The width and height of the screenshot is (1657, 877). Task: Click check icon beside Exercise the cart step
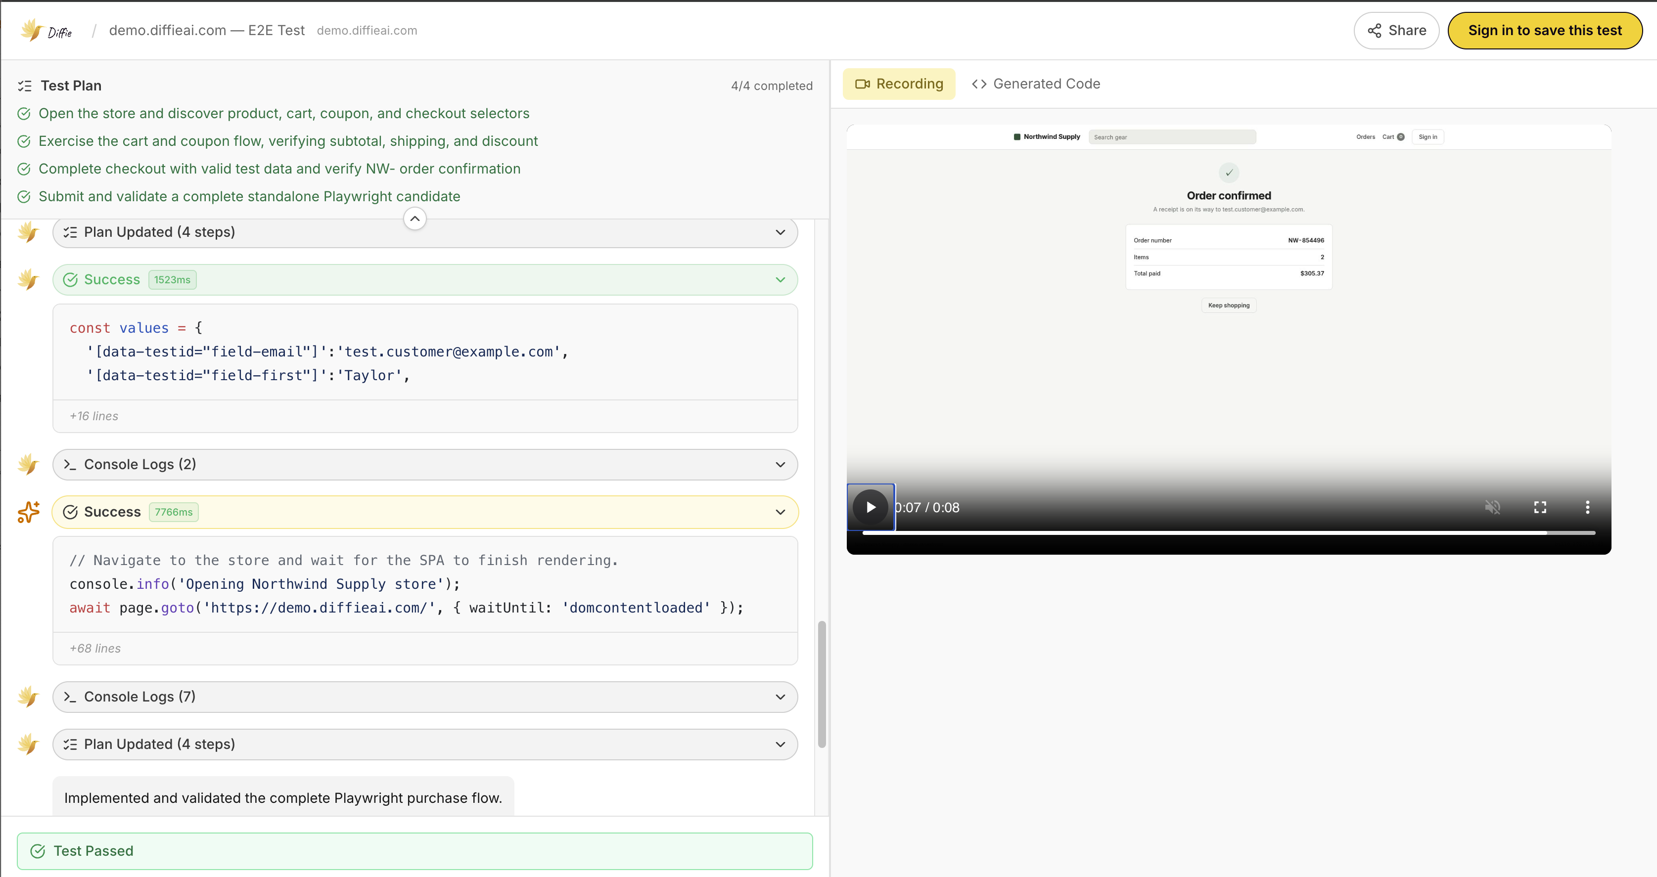coord(24,141)
